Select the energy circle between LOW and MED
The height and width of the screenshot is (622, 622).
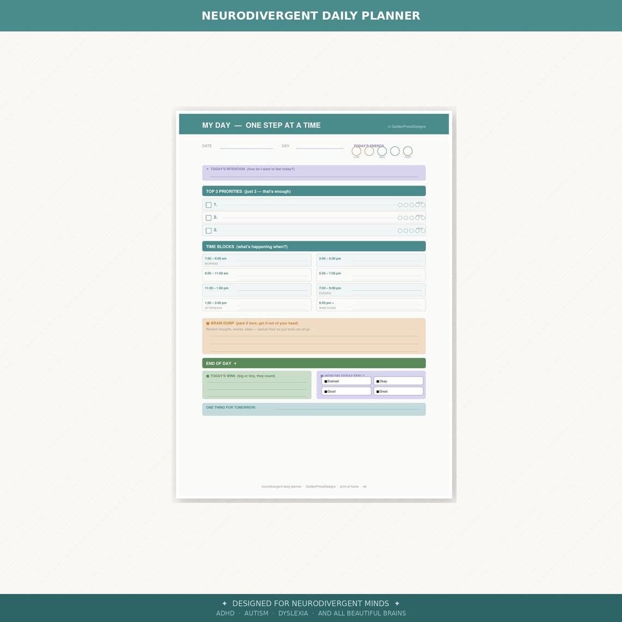point(369,151)
